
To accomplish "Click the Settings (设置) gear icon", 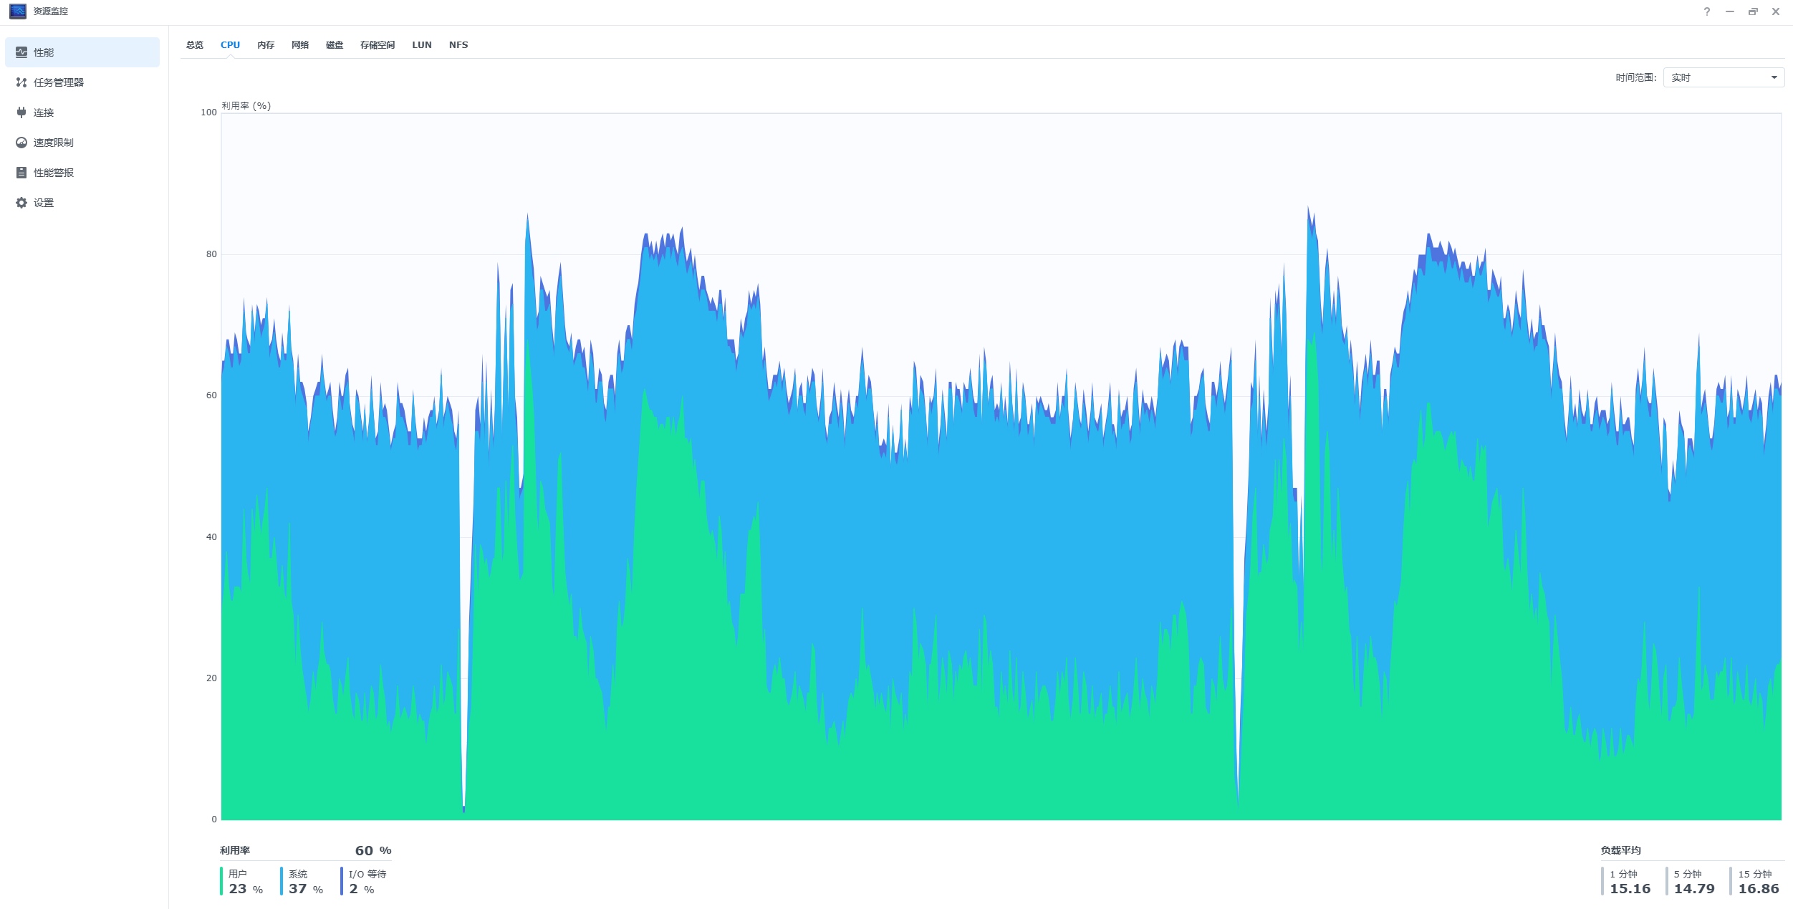I will pyautogui.click(x=21, y=203).
